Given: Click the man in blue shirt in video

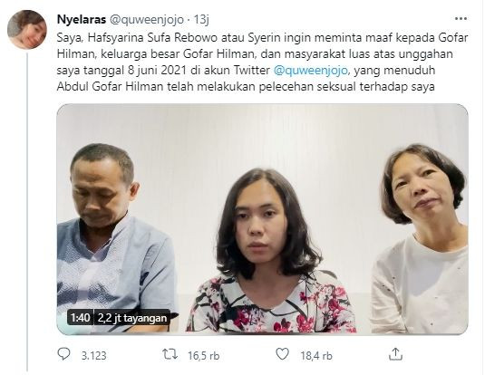Looking at the screenshot, I should coord(114,238).
